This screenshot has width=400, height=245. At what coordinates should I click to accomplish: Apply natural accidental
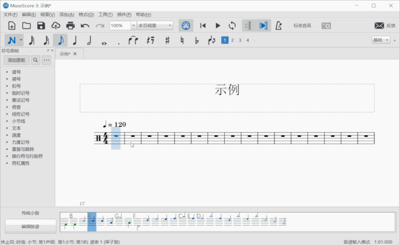[x=182, y=40]
